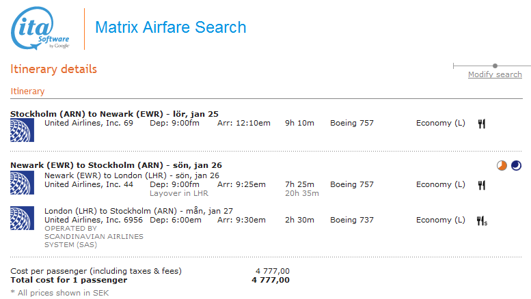The height and width of the screenshot is (299, 531).
Task: Click the ITA Software logo
Action: pos(40,28)
